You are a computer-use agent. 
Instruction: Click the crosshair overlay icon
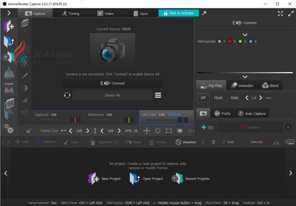pos(146,131)
